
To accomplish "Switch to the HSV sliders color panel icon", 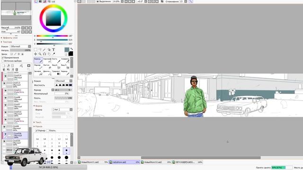I will click(45, 1).
